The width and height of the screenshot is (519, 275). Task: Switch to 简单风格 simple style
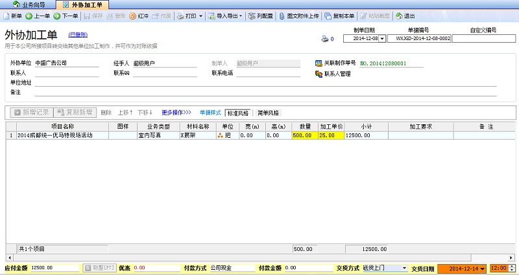pos(268,113)
